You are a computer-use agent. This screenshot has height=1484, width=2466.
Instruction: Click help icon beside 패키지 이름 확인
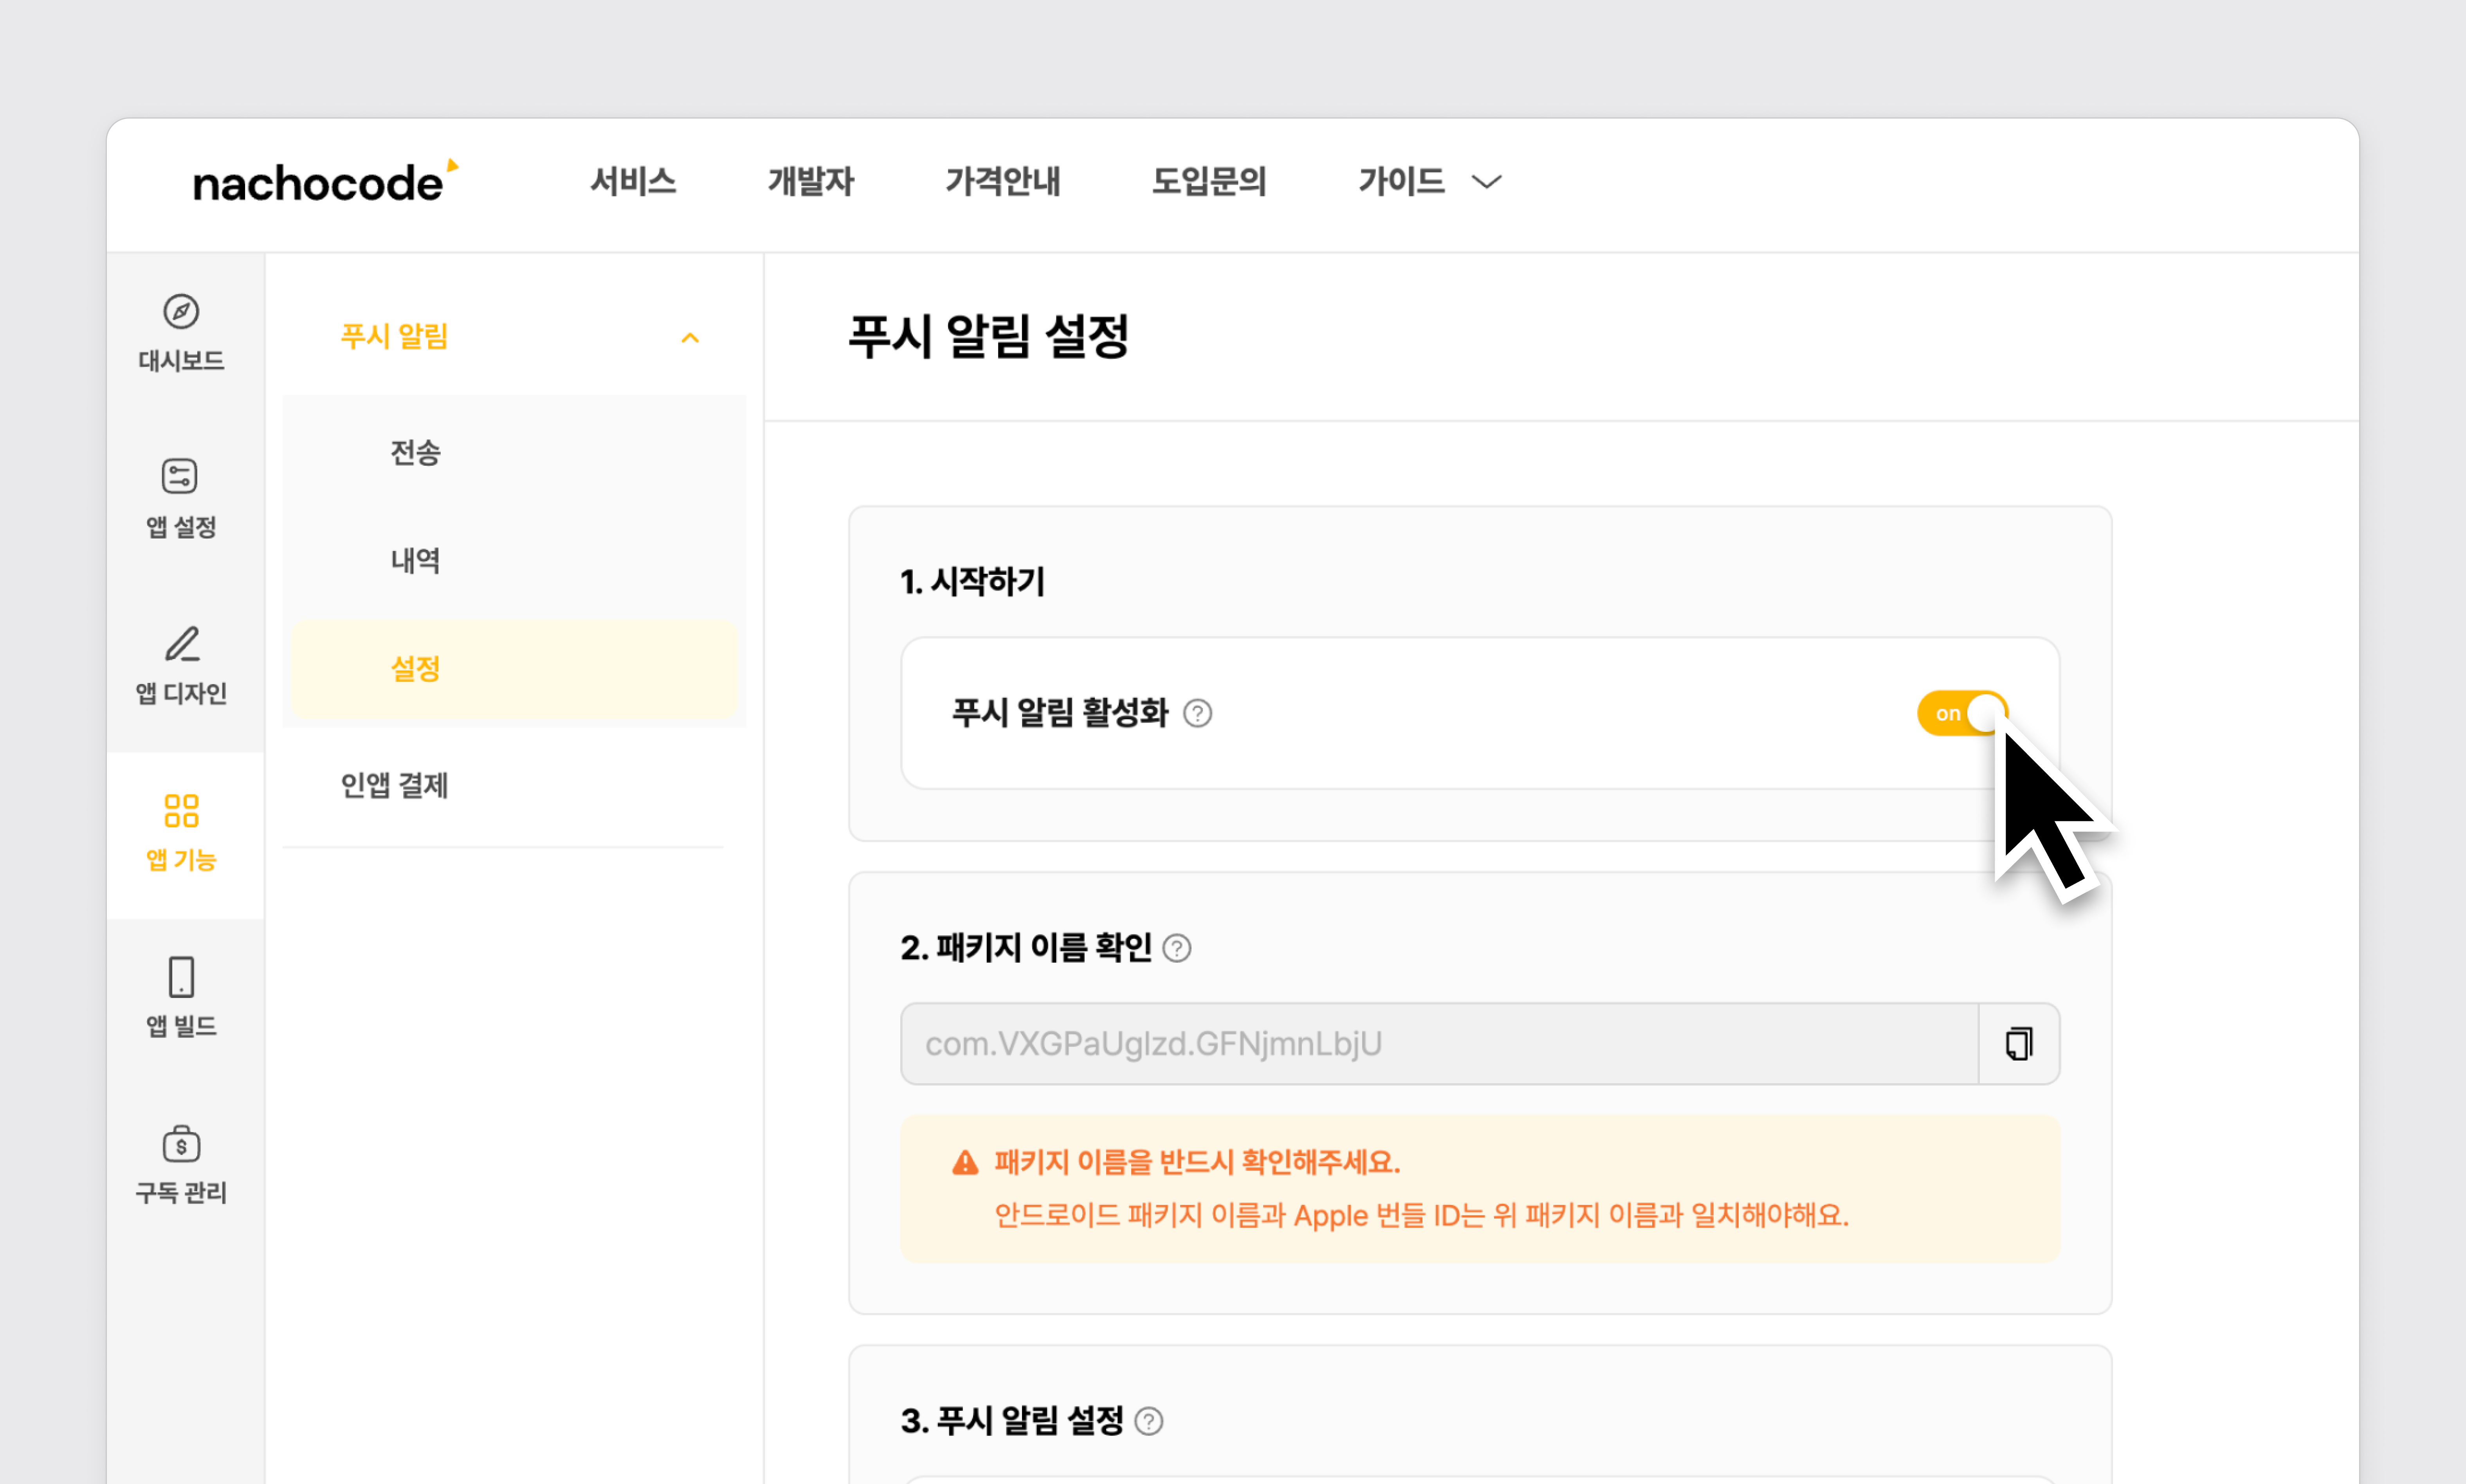[x=1177, y=948]
